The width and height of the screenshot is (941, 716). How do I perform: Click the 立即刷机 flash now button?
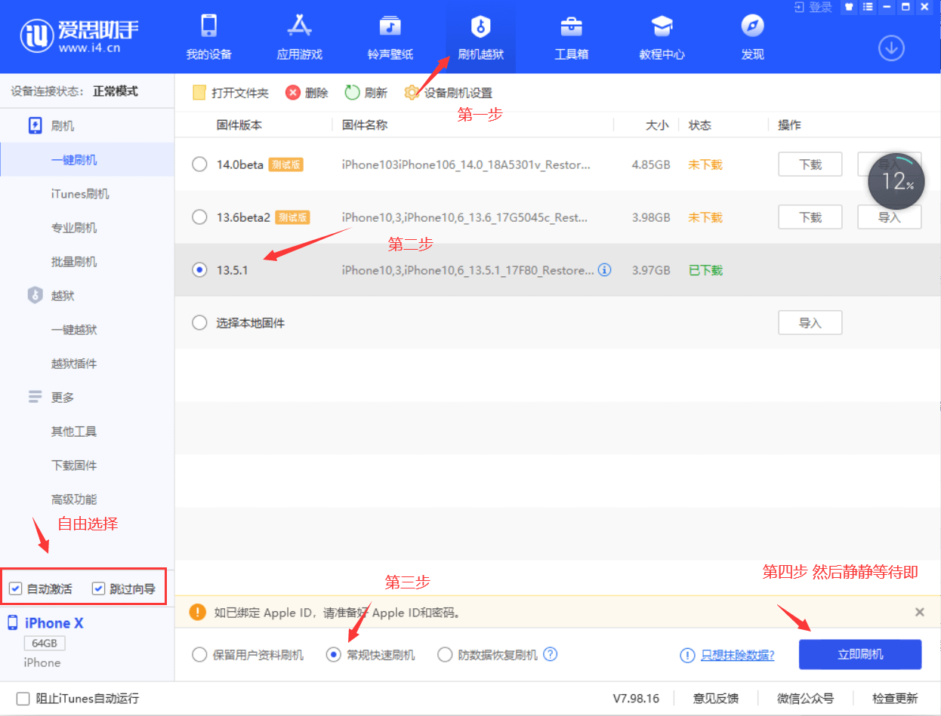[860, 654]
